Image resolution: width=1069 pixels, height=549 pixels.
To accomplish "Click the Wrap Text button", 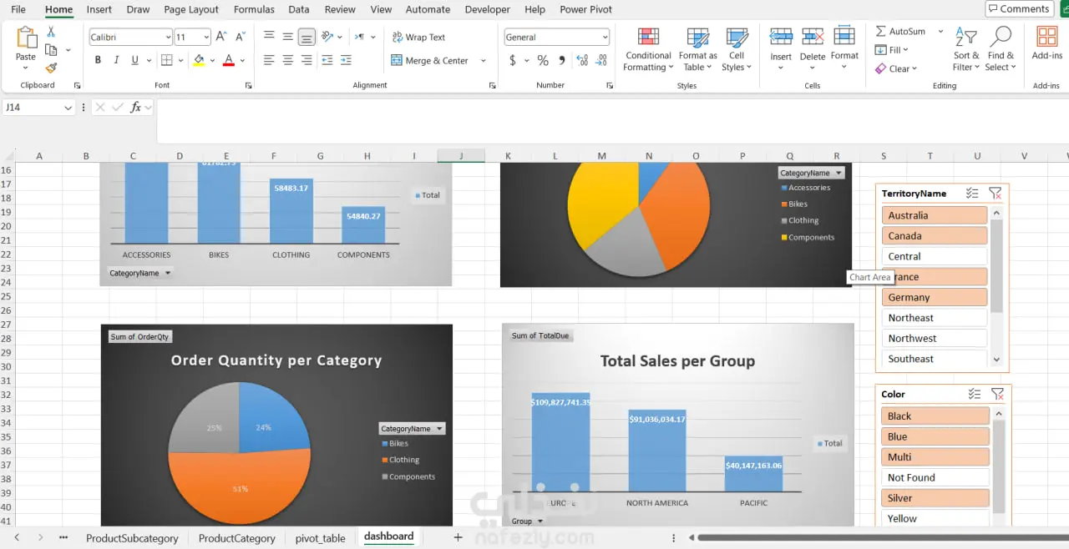I will (418, 38).
